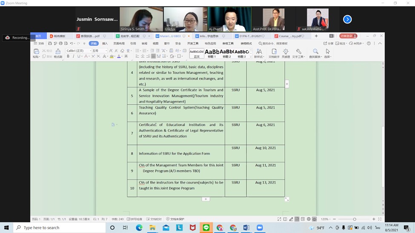Click the command search box

point(275,43)
